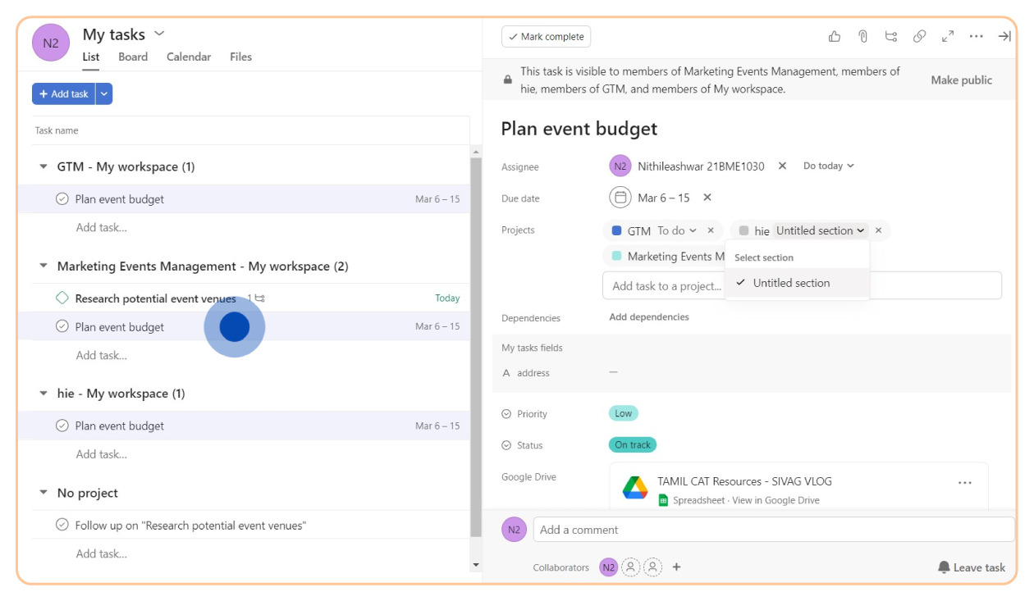Open Google Drive attachment ellipsis menu

click(965, 483)
